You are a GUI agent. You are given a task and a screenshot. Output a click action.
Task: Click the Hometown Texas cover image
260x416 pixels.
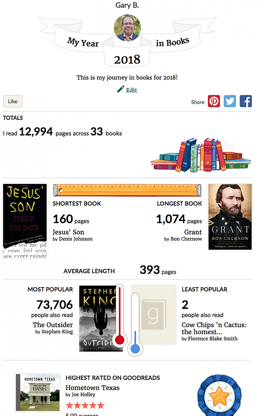coord(38,392)
